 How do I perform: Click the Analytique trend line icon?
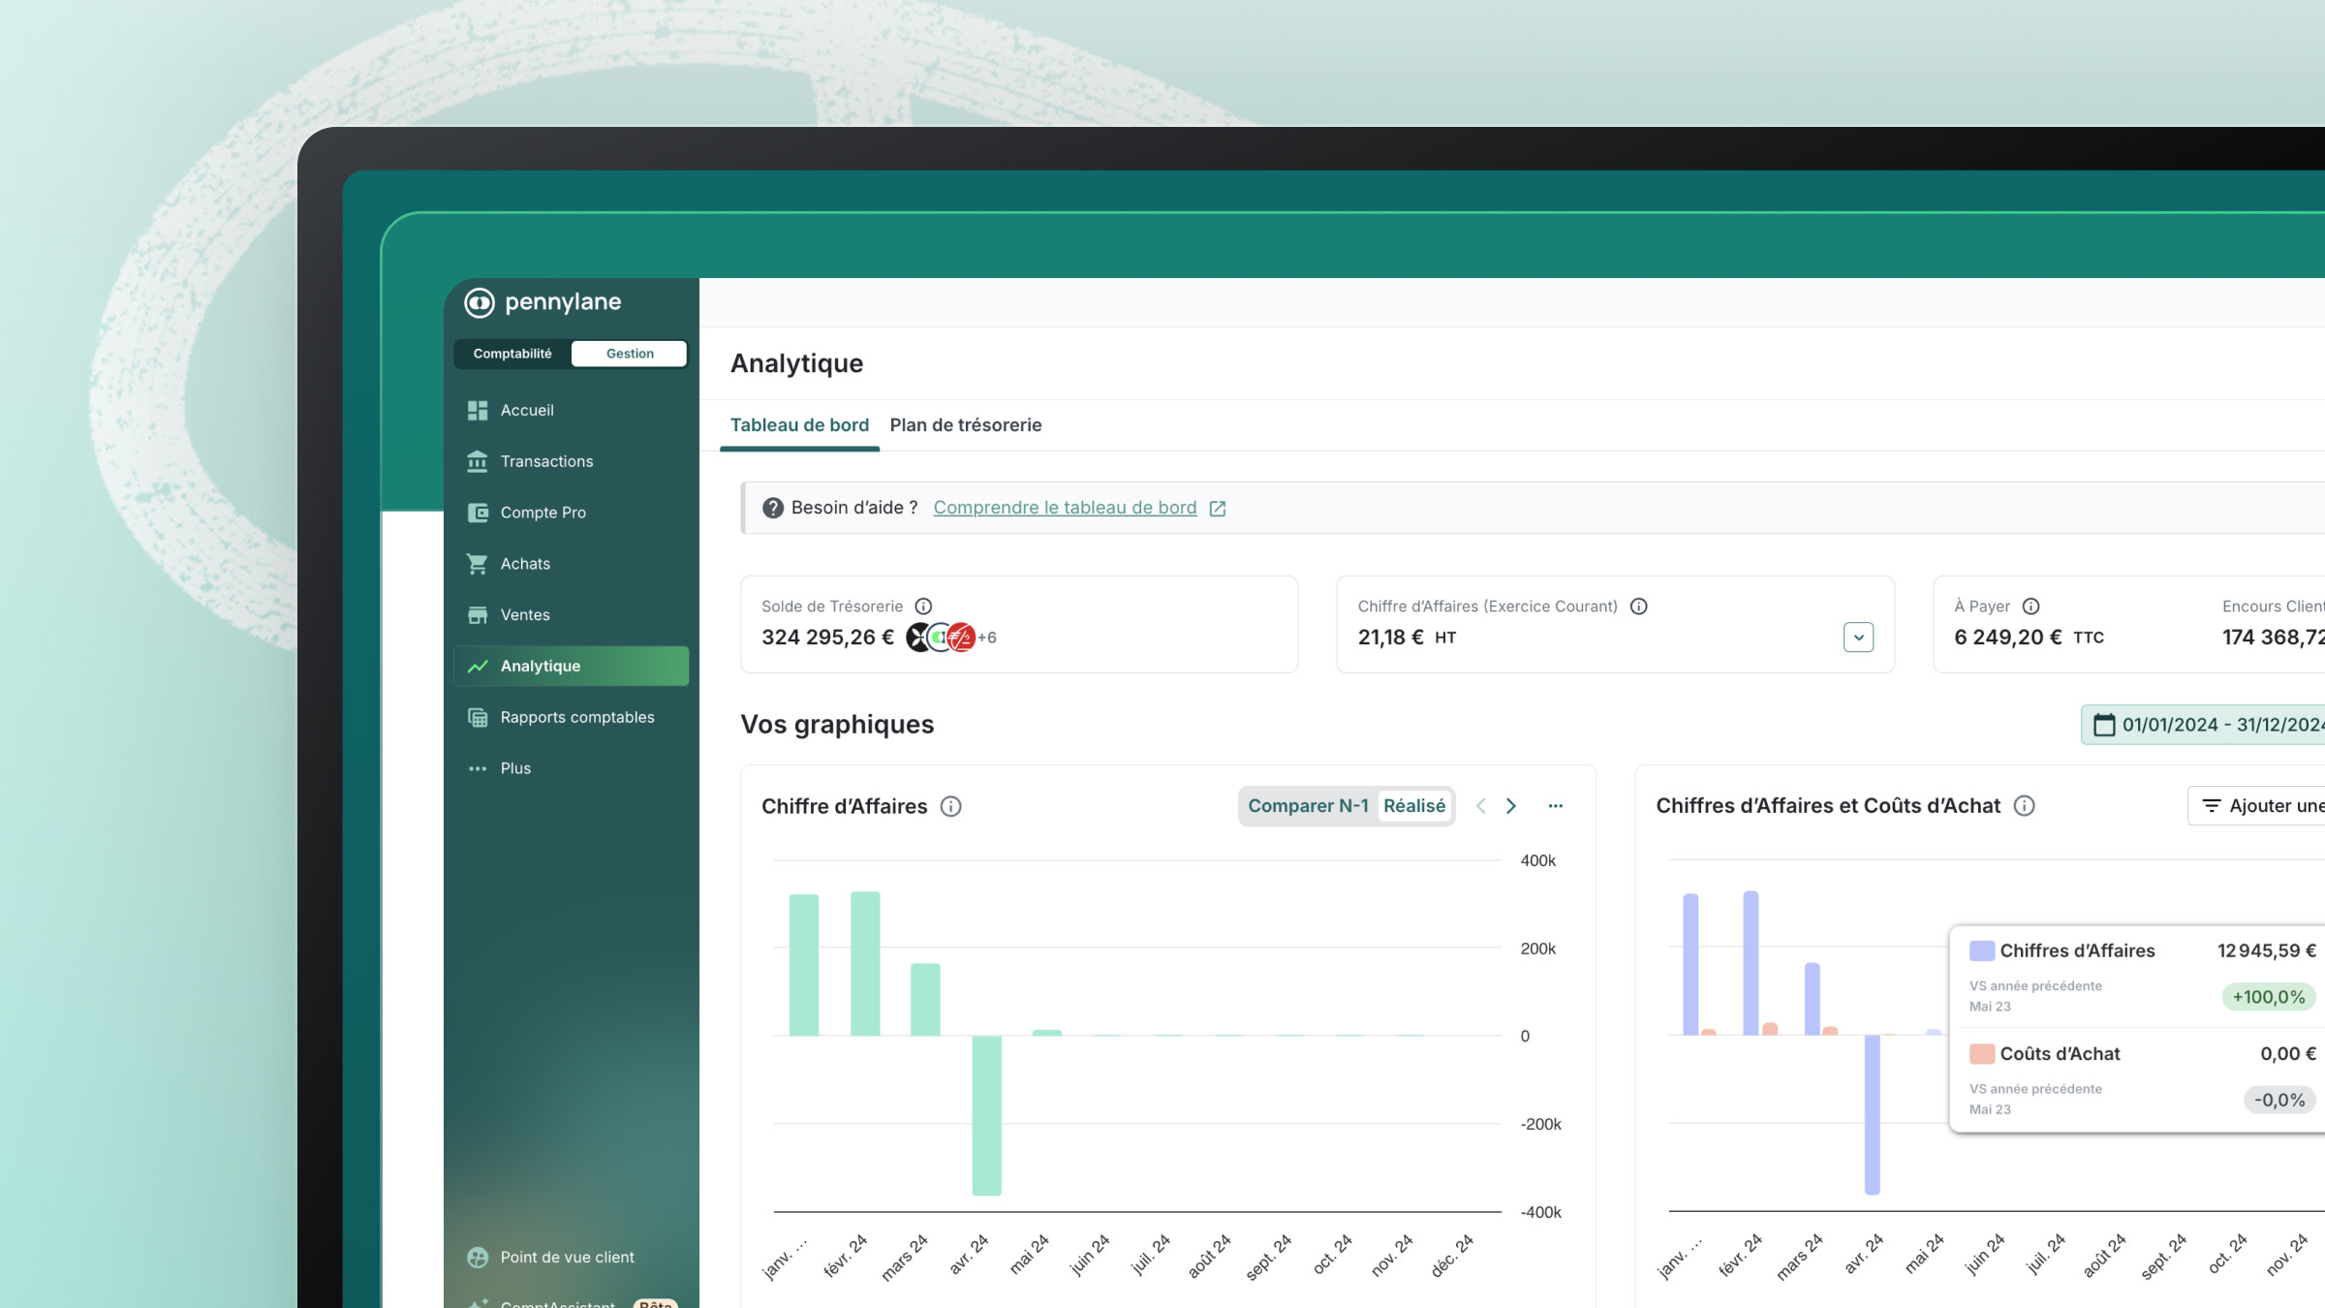coord(478,667)
